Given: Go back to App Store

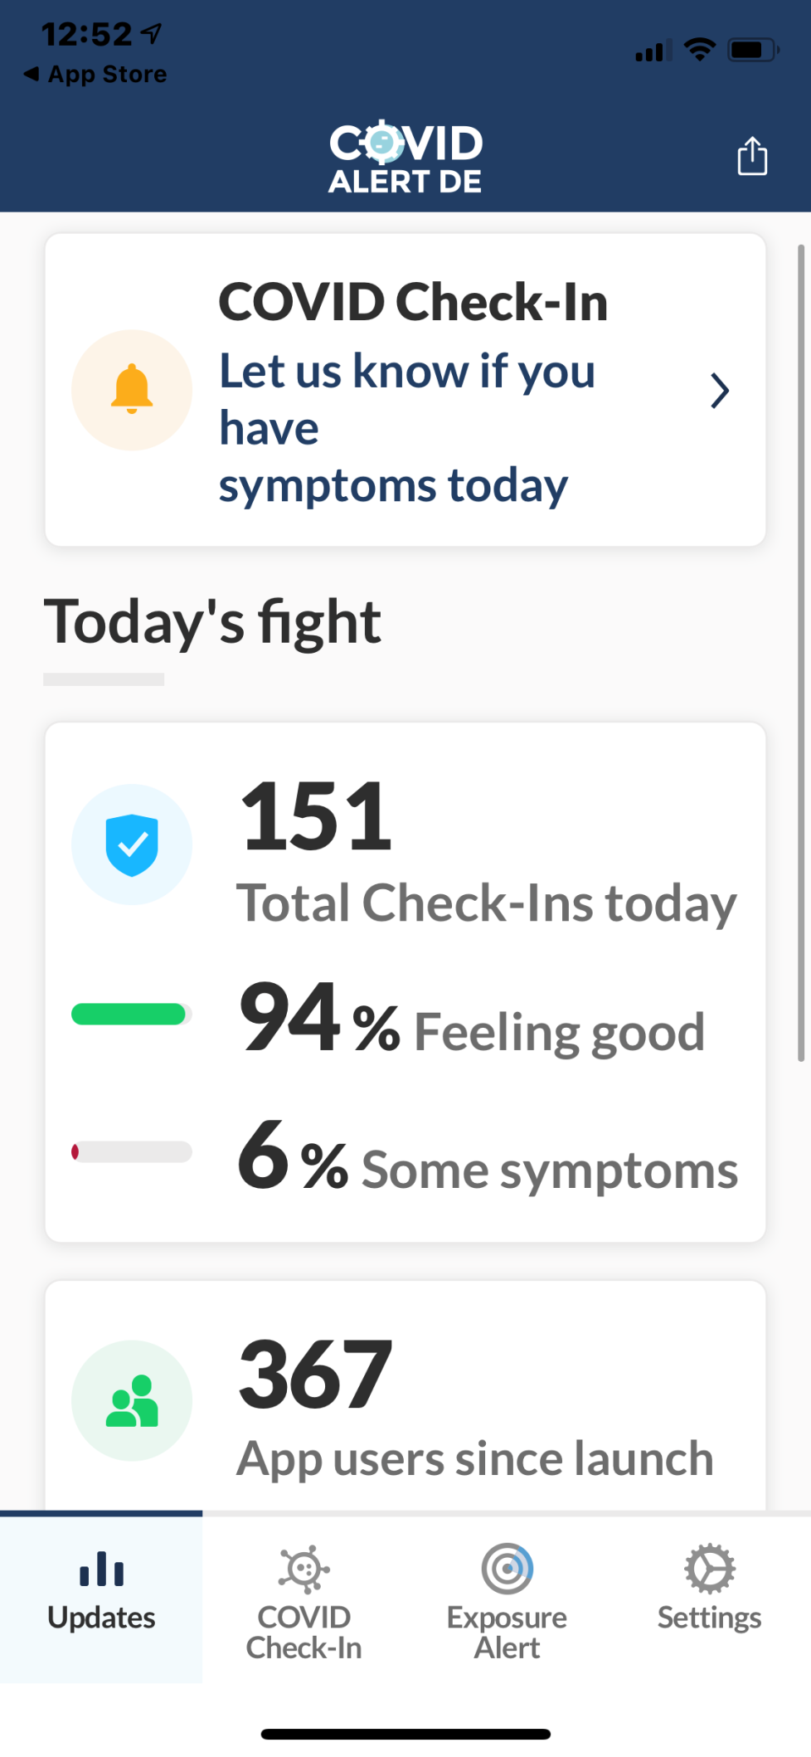Looking at the screenshot, I should pos(96,75).
